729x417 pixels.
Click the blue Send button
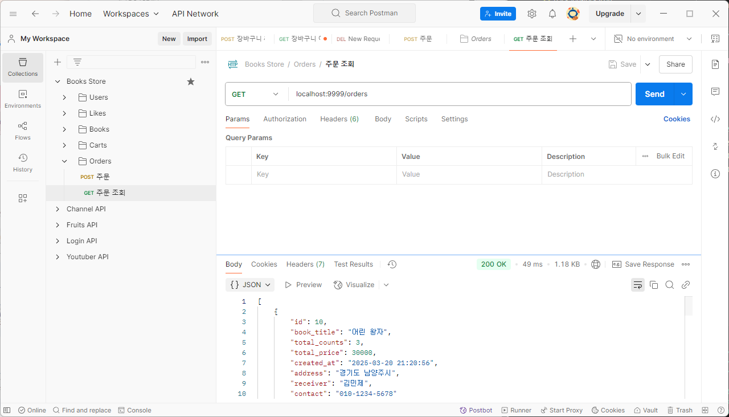click(655, 94)
